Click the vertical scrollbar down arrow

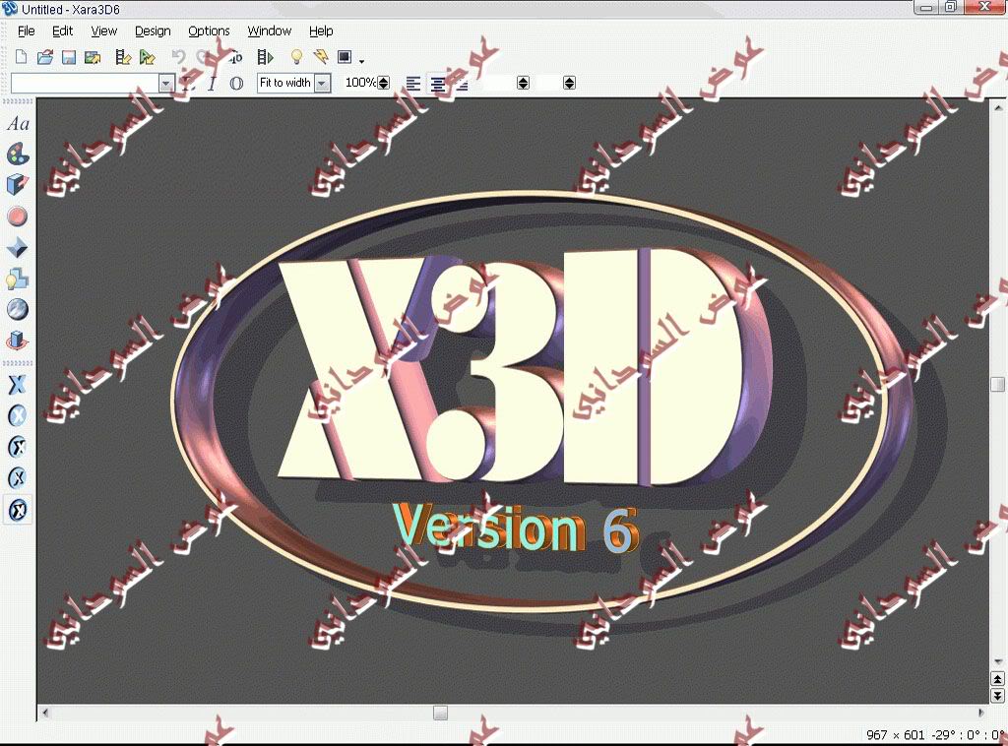[998, 661]
